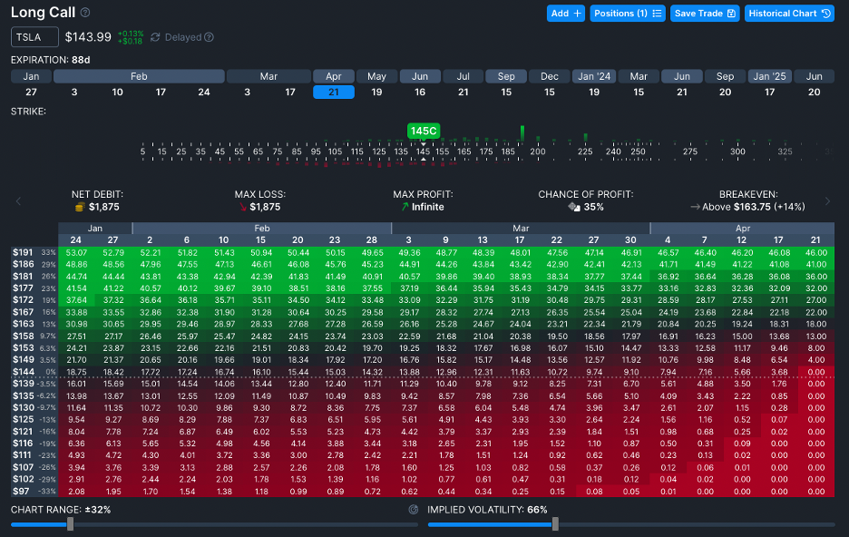Image resolution: width=849 pixels, height=537 pixels.
Task: Open Long Call strategy help icon
Action: [x=85, y=12]
